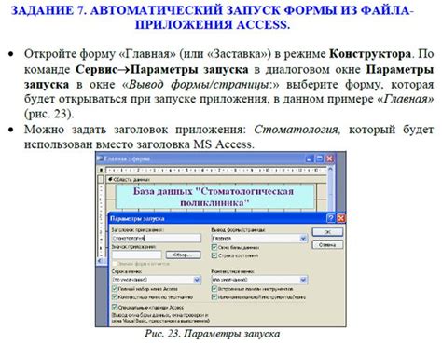
Task: Click the form selector box beside ruler
Action: coord(101,170)
